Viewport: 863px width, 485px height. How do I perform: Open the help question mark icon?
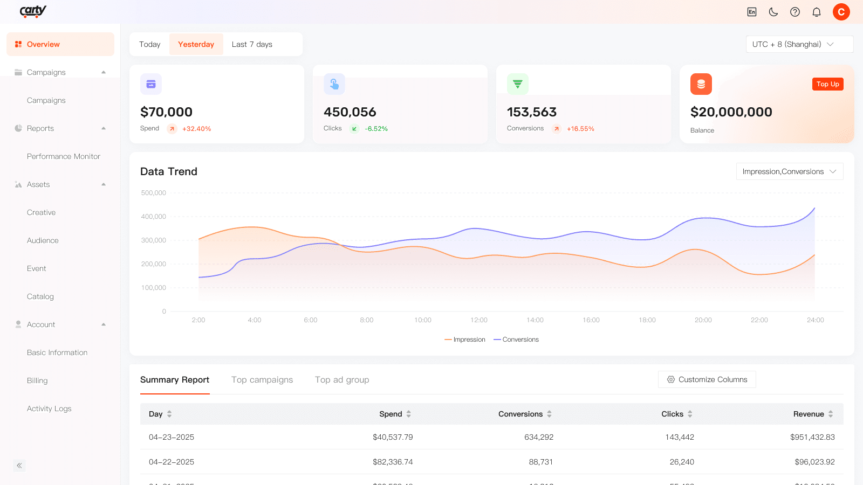click(795, 12)
